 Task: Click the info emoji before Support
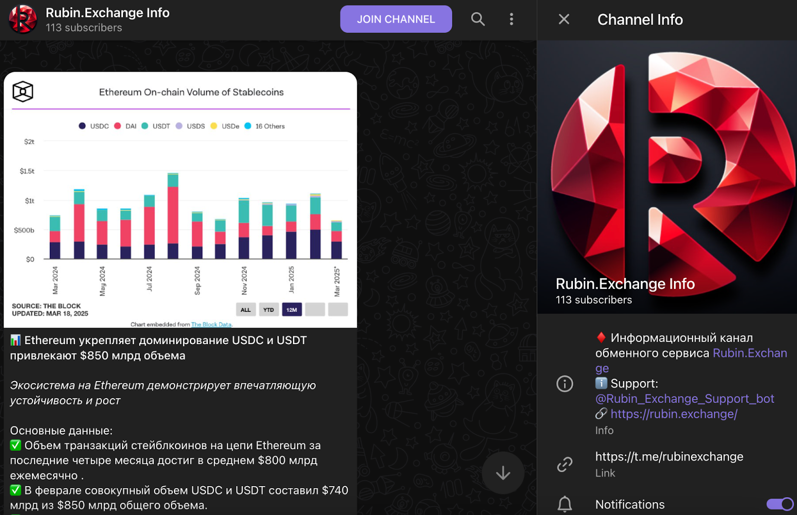tap(601, 383)
